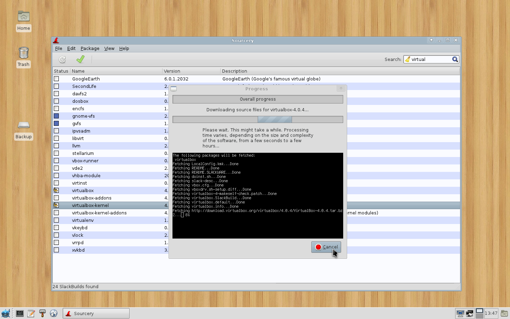Open the shark application menu in taskbar
Viewport: 510px width, 319px height.
click(6, 313)
